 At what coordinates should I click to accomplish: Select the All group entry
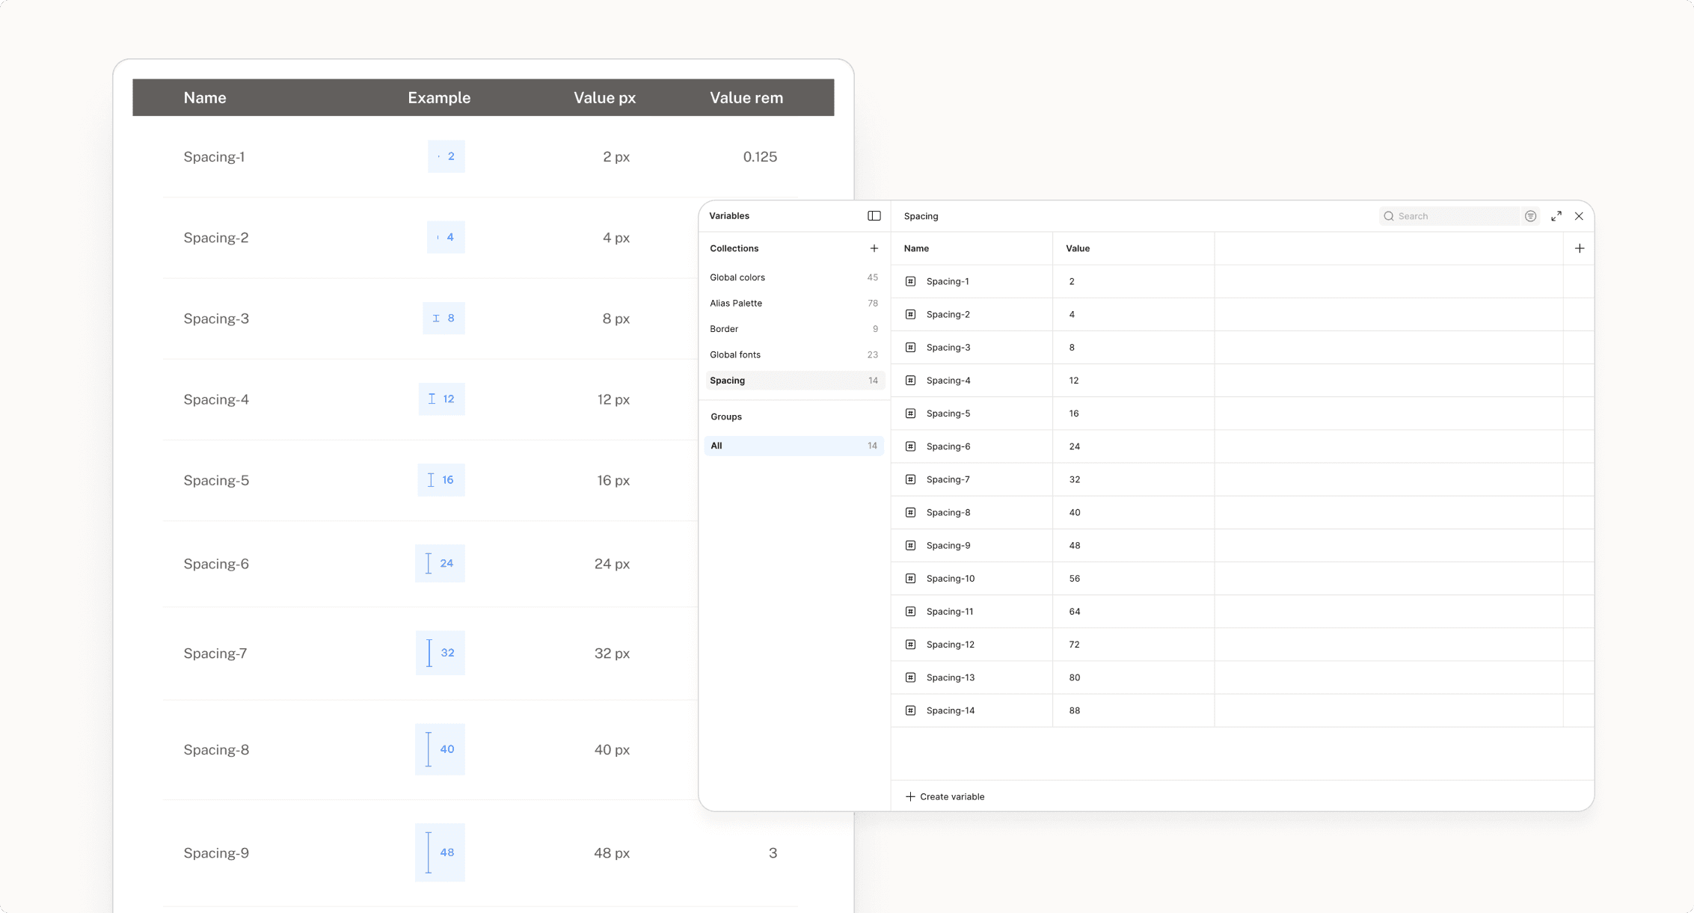point(793,446)
